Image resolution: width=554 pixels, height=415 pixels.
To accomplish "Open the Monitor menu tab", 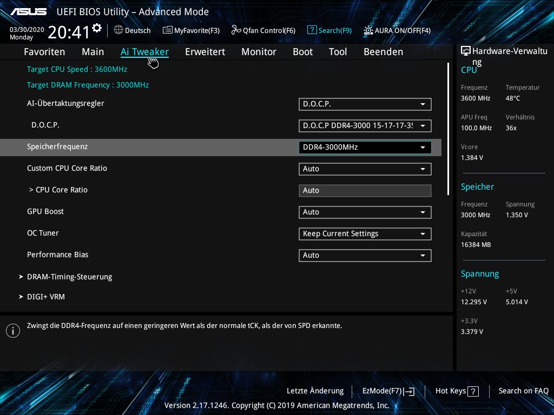I will click(259, 51).
